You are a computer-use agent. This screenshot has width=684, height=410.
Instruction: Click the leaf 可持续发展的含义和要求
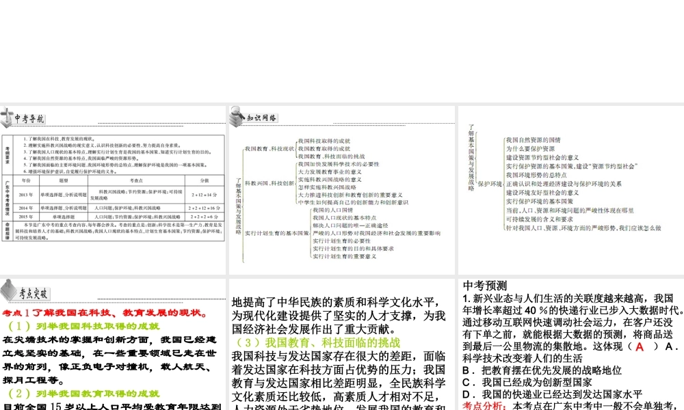point(539,219)
